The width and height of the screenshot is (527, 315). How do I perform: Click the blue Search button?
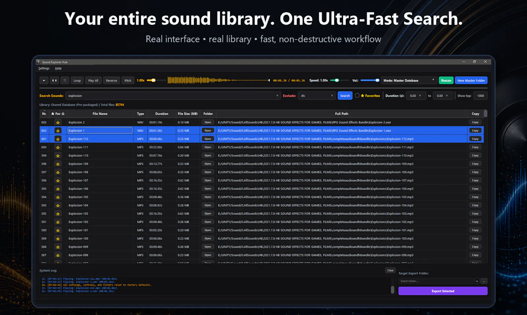point(345,96)
